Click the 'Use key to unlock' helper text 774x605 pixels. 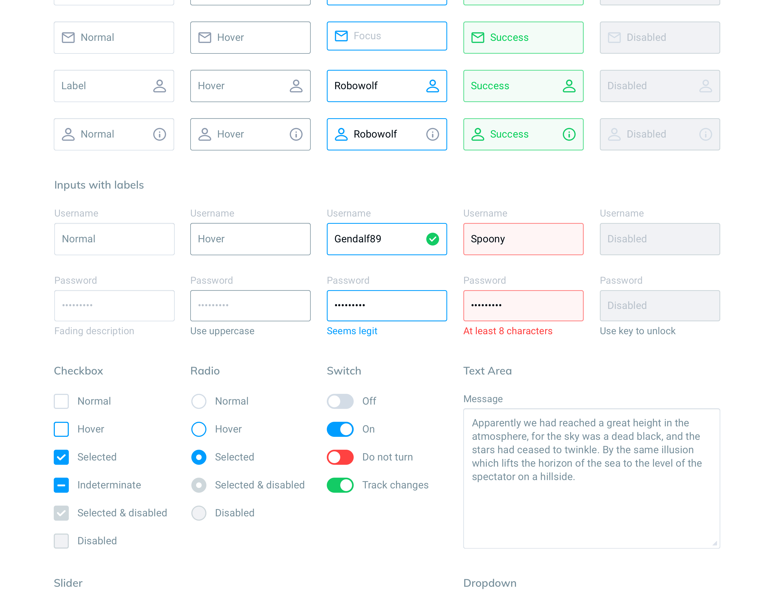pyautogui.click(x=637, y=331)
